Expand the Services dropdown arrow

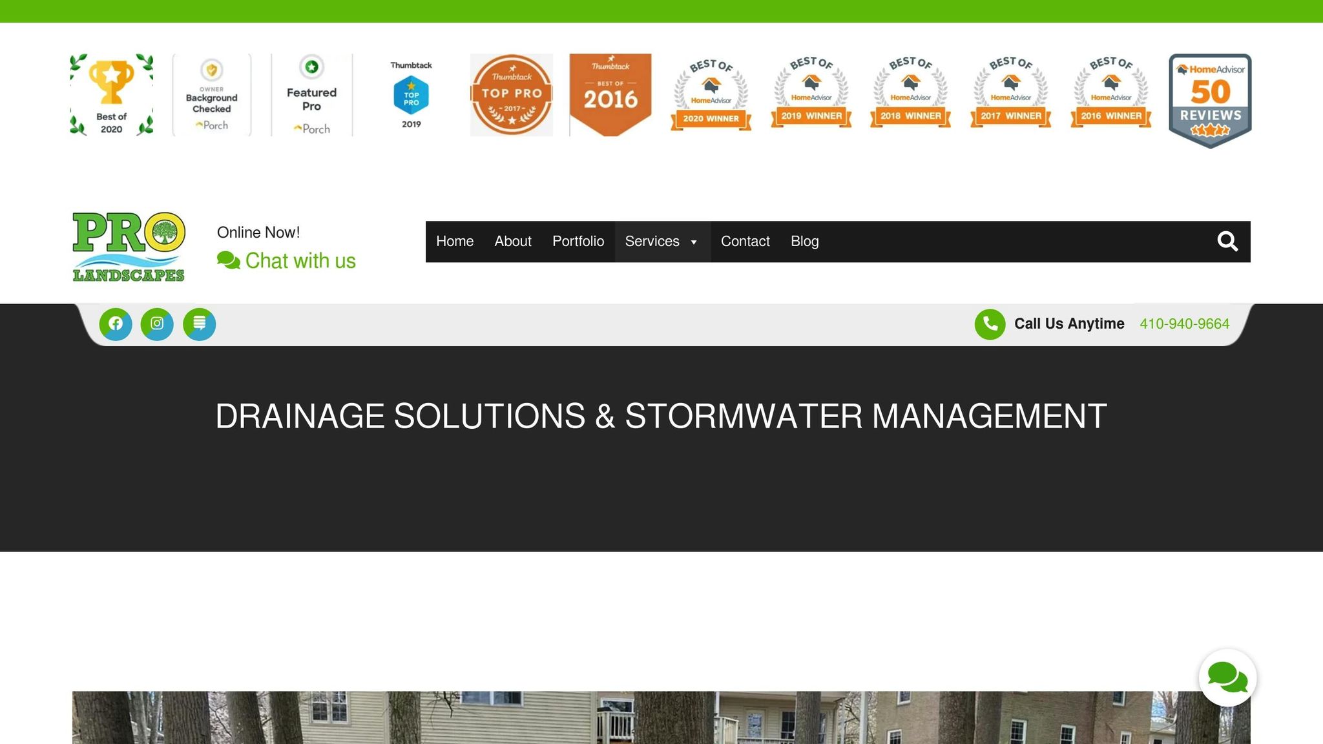coord(694,242)
